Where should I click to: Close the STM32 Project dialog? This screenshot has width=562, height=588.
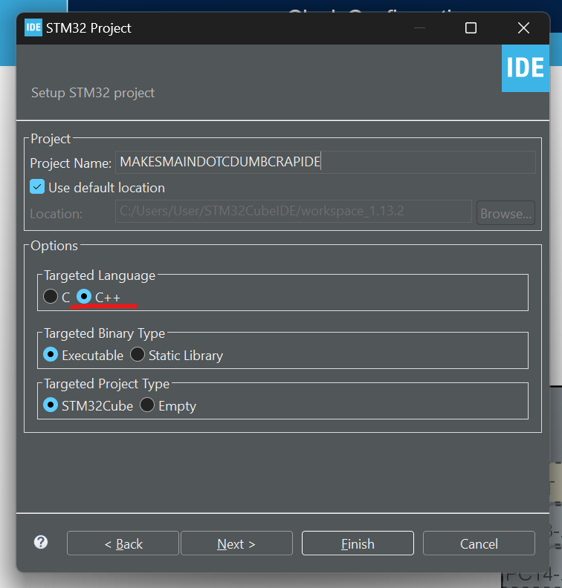523,28
